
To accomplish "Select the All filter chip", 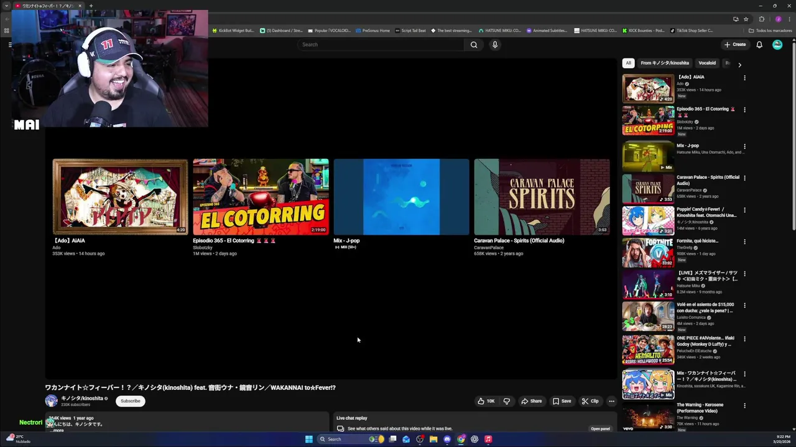I will click(628, 63).
